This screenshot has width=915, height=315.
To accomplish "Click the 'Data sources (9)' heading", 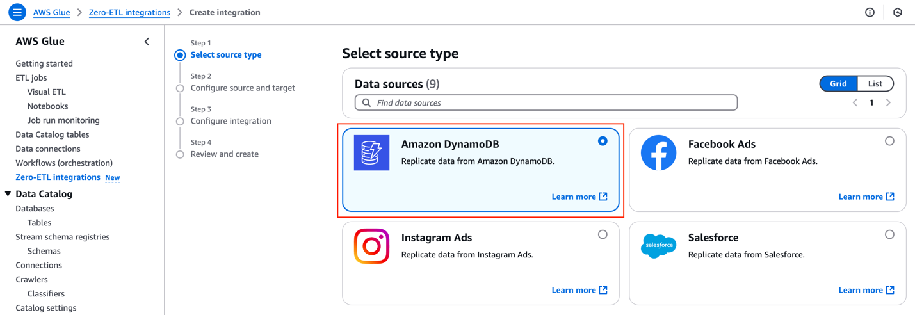I will tap(397, 84).
